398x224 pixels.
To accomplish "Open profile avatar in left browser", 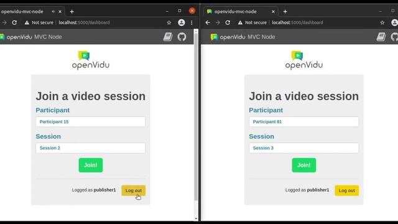I will coord(181,22).
